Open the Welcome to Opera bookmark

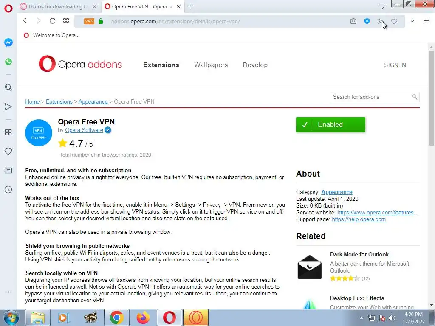click(51, 35)
